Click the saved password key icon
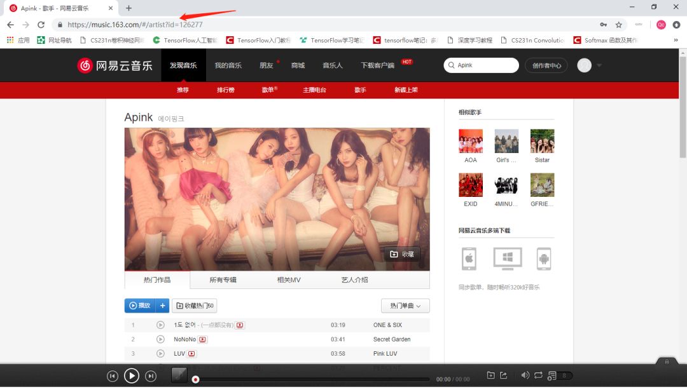This screenshot has width=687, height=390. (603, 25)
